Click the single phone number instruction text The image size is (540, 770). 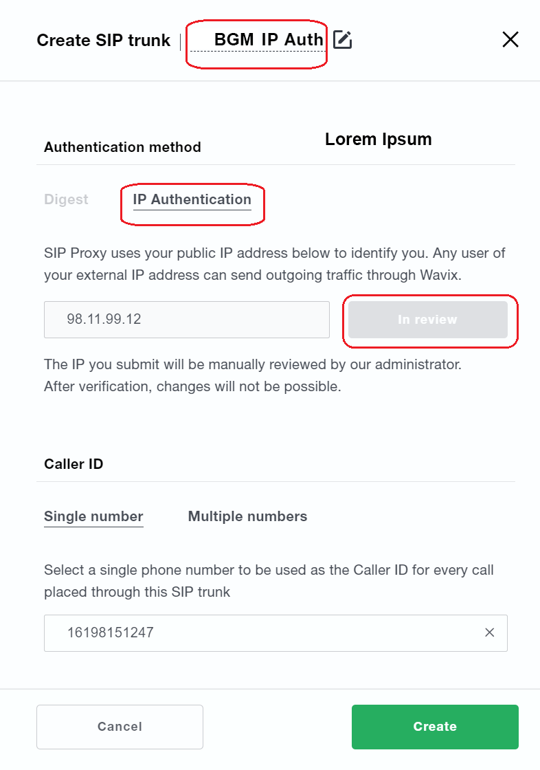point(269,580)
